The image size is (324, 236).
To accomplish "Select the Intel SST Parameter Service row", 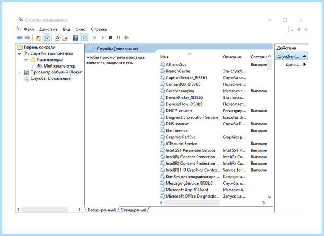I will [190, 150].
